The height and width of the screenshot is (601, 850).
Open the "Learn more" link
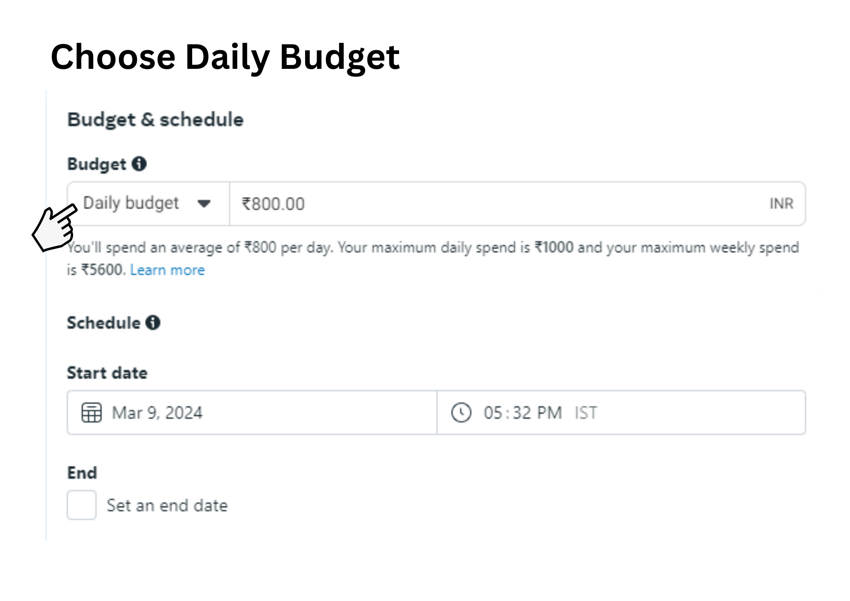(167, 270)
